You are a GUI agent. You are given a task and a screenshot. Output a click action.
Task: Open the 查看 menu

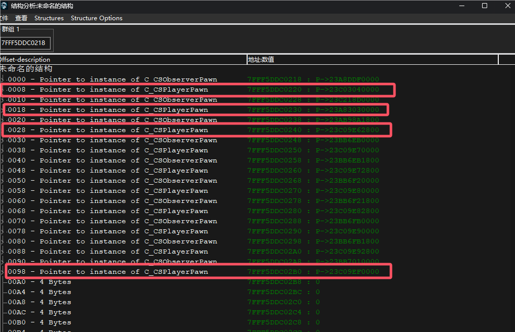pyautogui.click(x=21, y=18)
